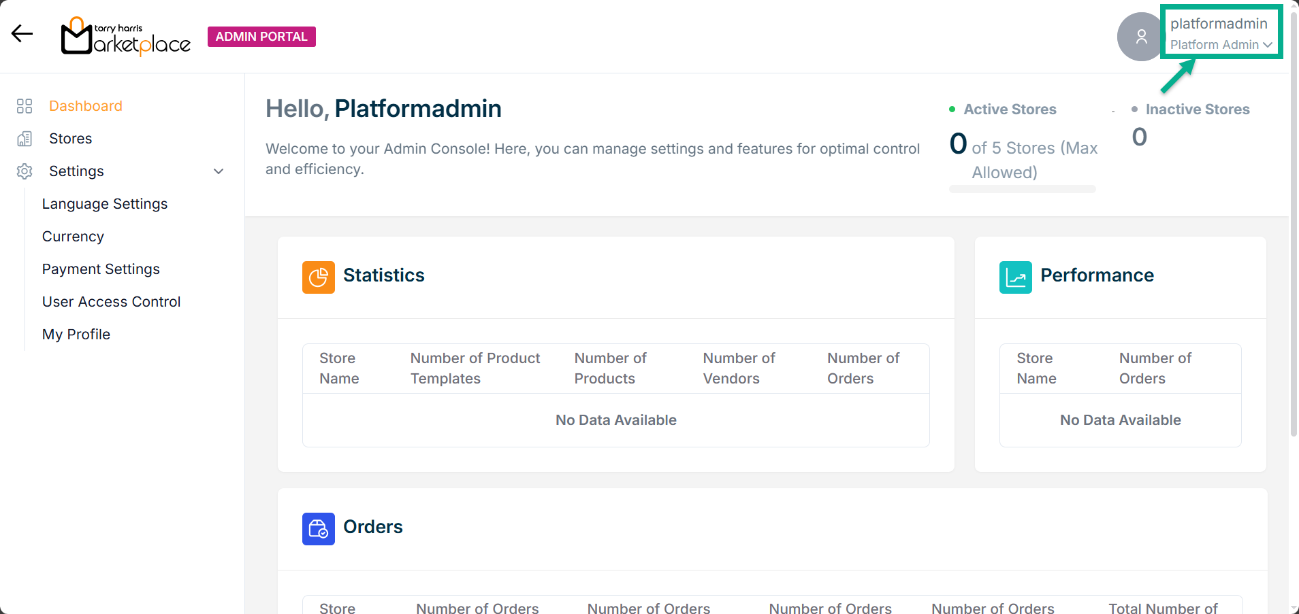
Task: Collapse the Settings menu chevron
Action: (219, 171)
